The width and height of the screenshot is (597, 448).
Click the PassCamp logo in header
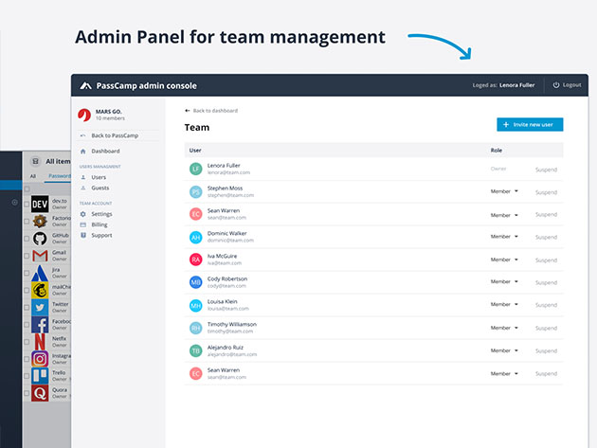coord(86,85)
